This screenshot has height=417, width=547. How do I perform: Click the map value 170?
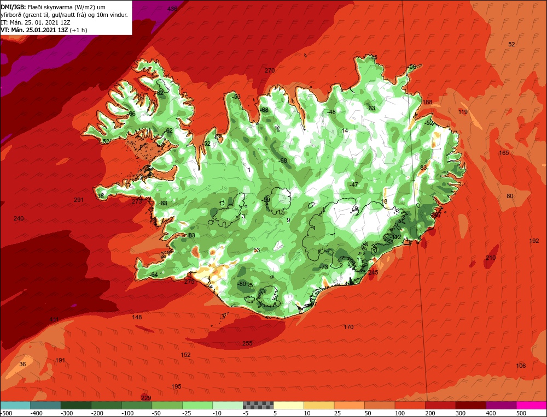pyautogui.click(x=348, y=327)
